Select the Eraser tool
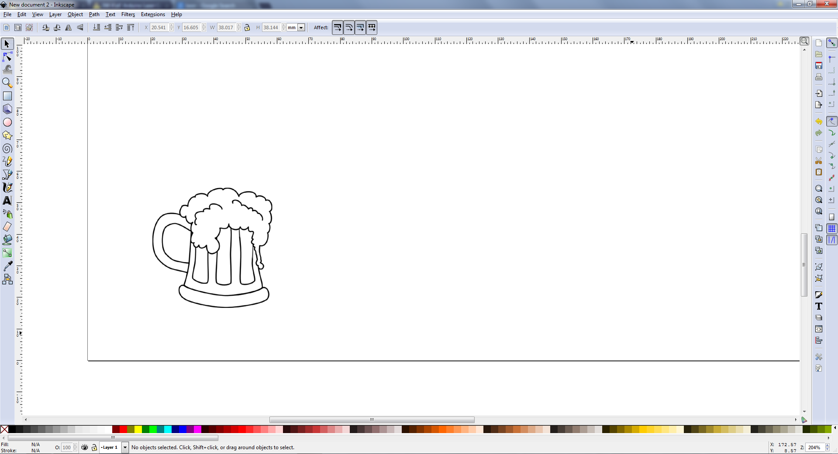Image resolution: width=838 pixels, height=454 pixels. [7, 227]
